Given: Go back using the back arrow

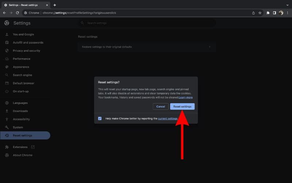Looking at the screenshot, I should (x=4, y=13).
